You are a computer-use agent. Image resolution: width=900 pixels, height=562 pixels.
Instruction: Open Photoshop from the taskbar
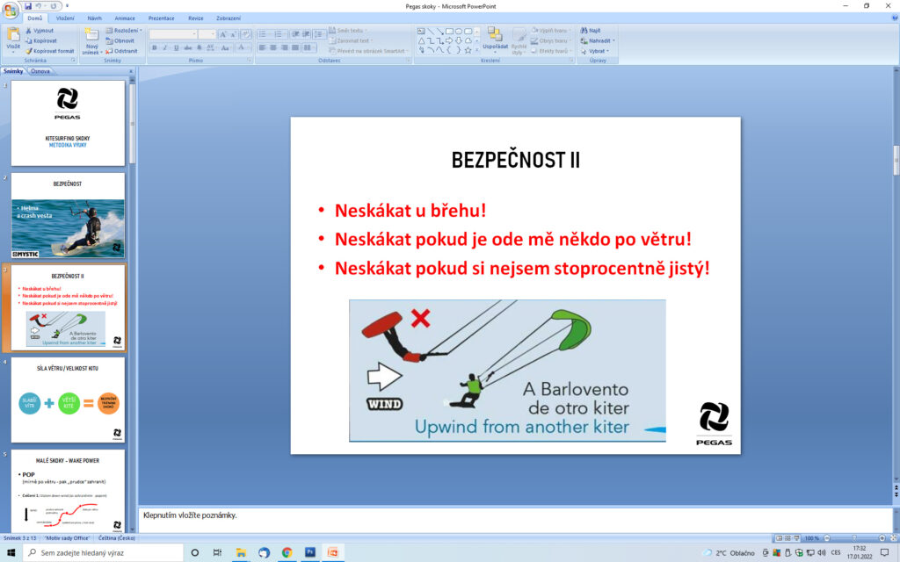pos(310,553)
